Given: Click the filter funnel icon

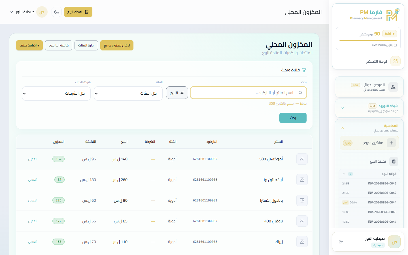Looking at the screenshot, I should [x=304, y=70].
